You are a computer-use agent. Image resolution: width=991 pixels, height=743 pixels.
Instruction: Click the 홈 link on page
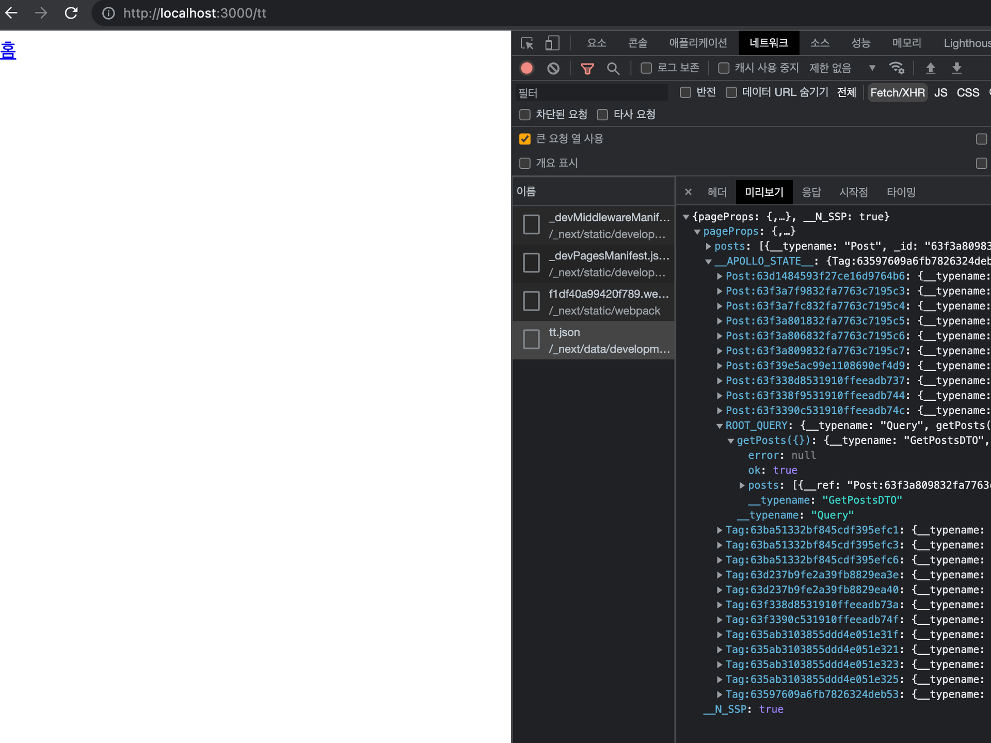(8, 51)
